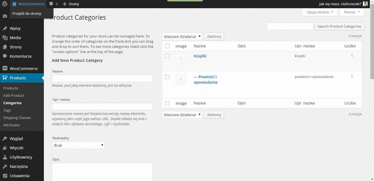Image resolution: width=374 pixels, height=181 pixels.
Task: Expand the Opcje ekranu panel
Action: 320,12
